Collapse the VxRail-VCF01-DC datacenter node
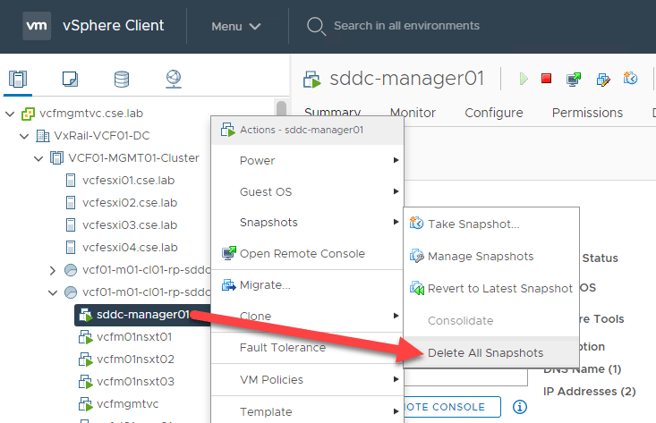 [24, 137]
